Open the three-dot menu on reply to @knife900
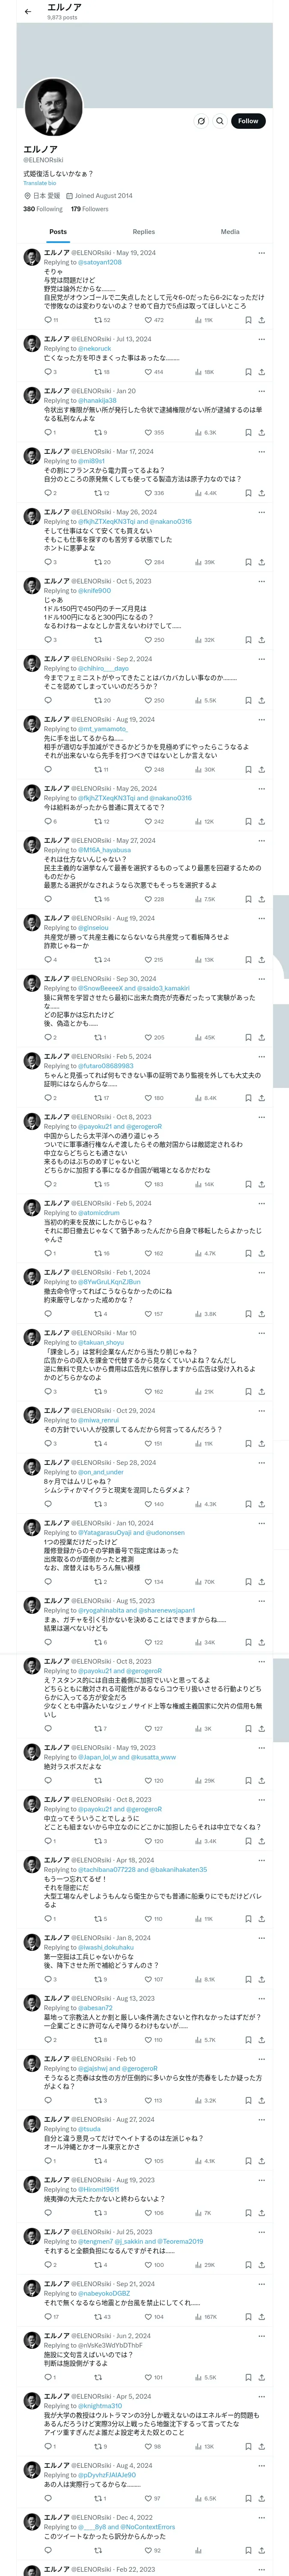 click(x=261, y=581)
